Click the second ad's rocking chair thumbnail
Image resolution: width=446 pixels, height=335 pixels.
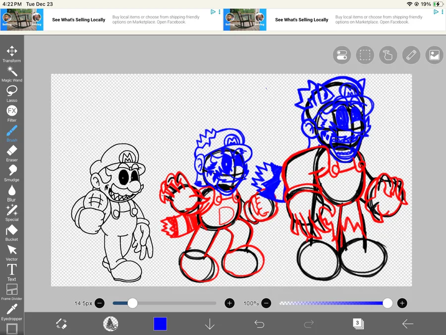tap(245, 20)
